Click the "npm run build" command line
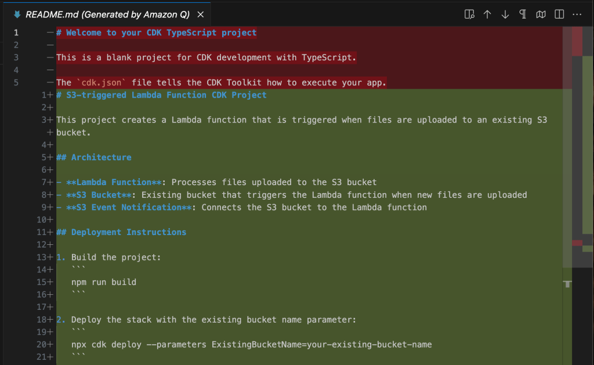 coord(104,282)
